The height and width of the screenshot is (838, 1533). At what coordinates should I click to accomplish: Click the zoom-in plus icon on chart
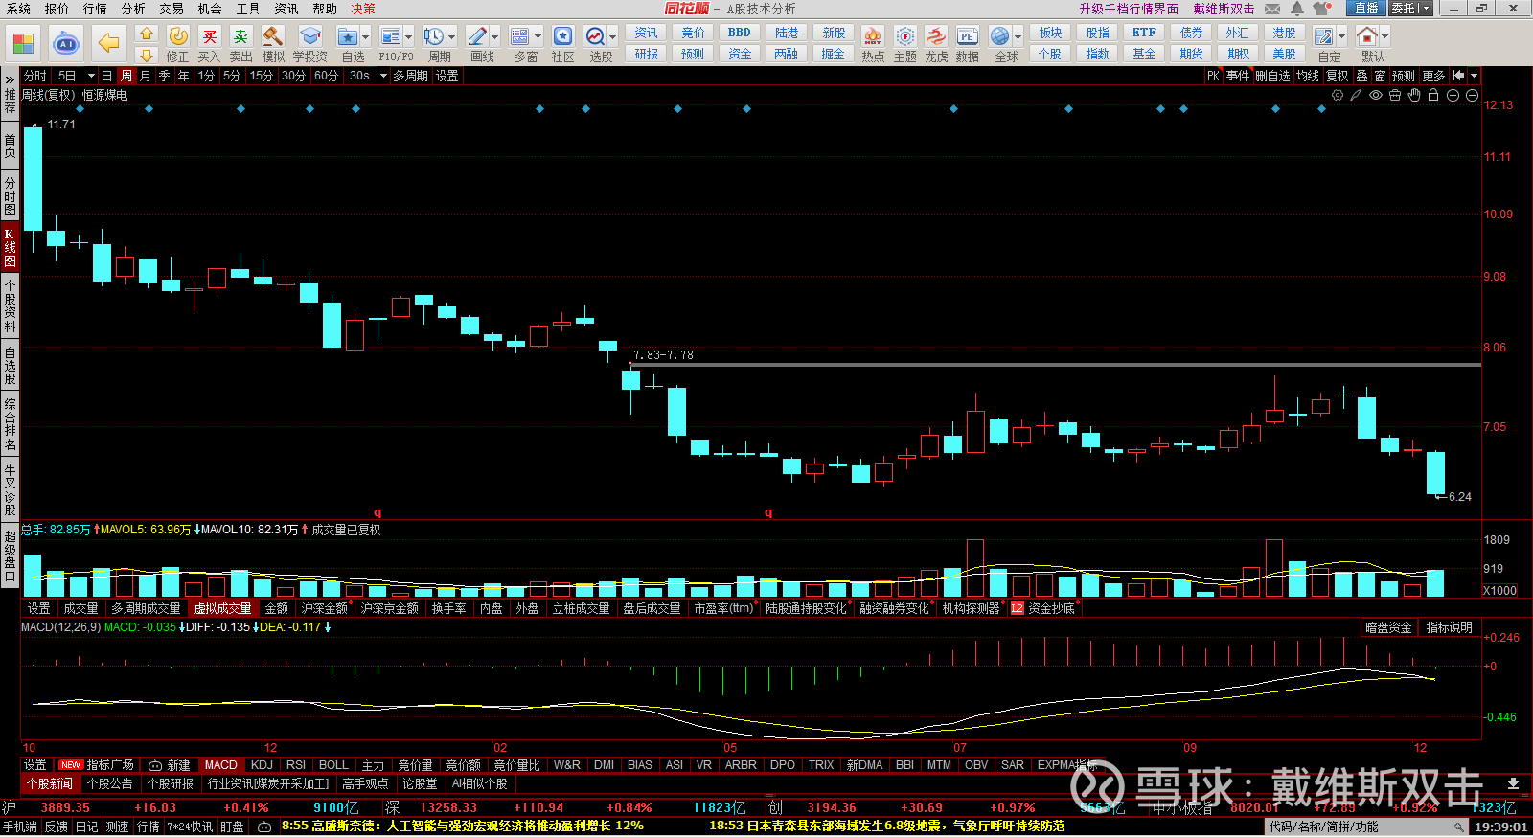click(1453, 95)
